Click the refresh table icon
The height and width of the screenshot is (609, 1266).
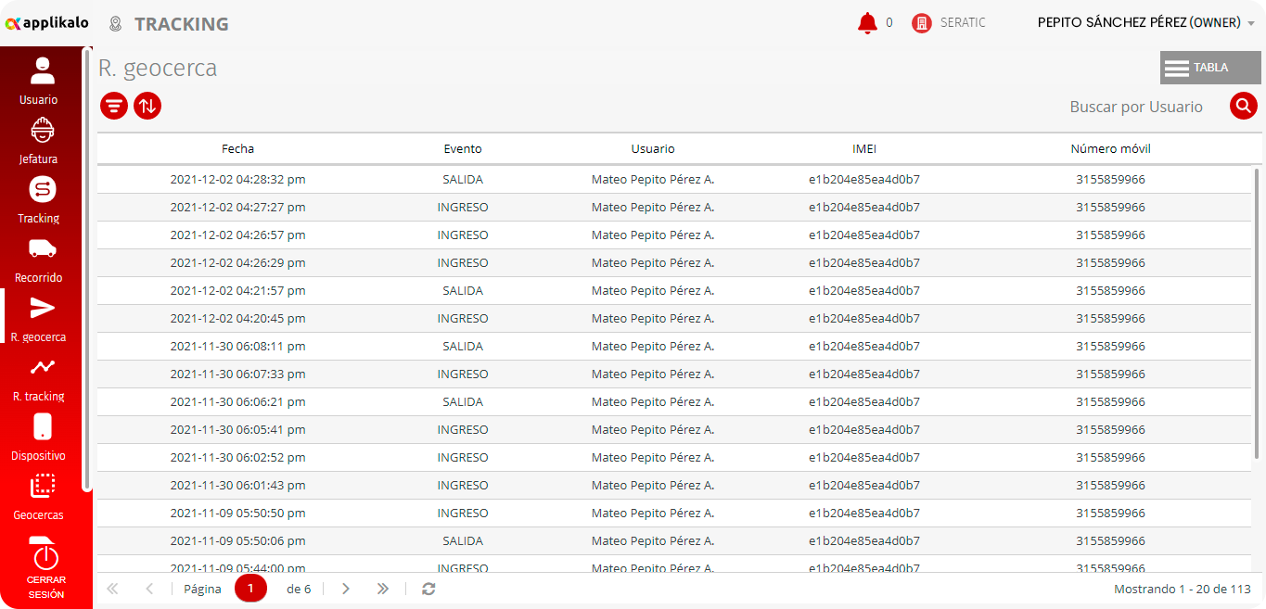(x=428, y=589)
